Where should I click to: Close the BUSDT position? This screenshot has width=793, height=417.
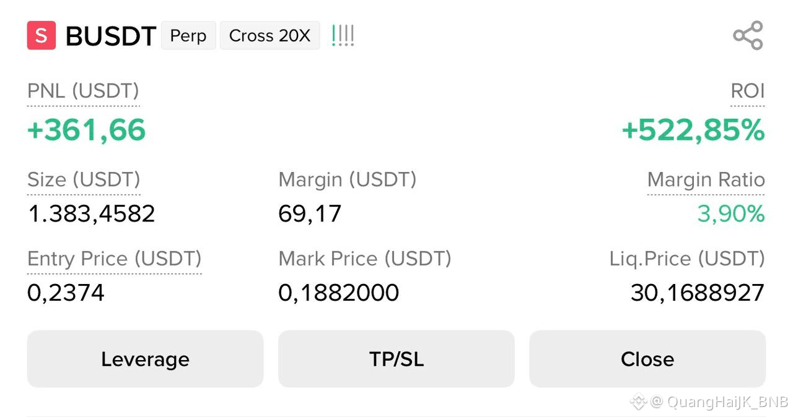[x=647, y=359]
